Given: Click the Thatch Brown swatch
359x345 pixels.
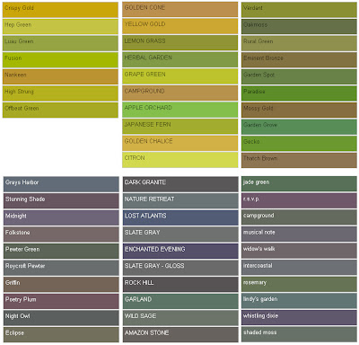Looking at the screenshot, I should (299, 160).
